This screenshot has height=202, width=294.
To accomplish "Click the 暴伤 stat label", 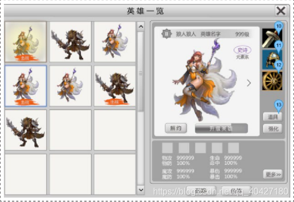I will tap(215, 171).
